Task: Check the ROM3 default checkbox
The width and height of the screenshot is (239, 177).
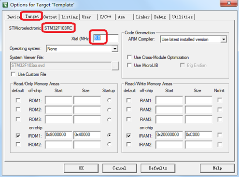Action: (x=18, y=119)
